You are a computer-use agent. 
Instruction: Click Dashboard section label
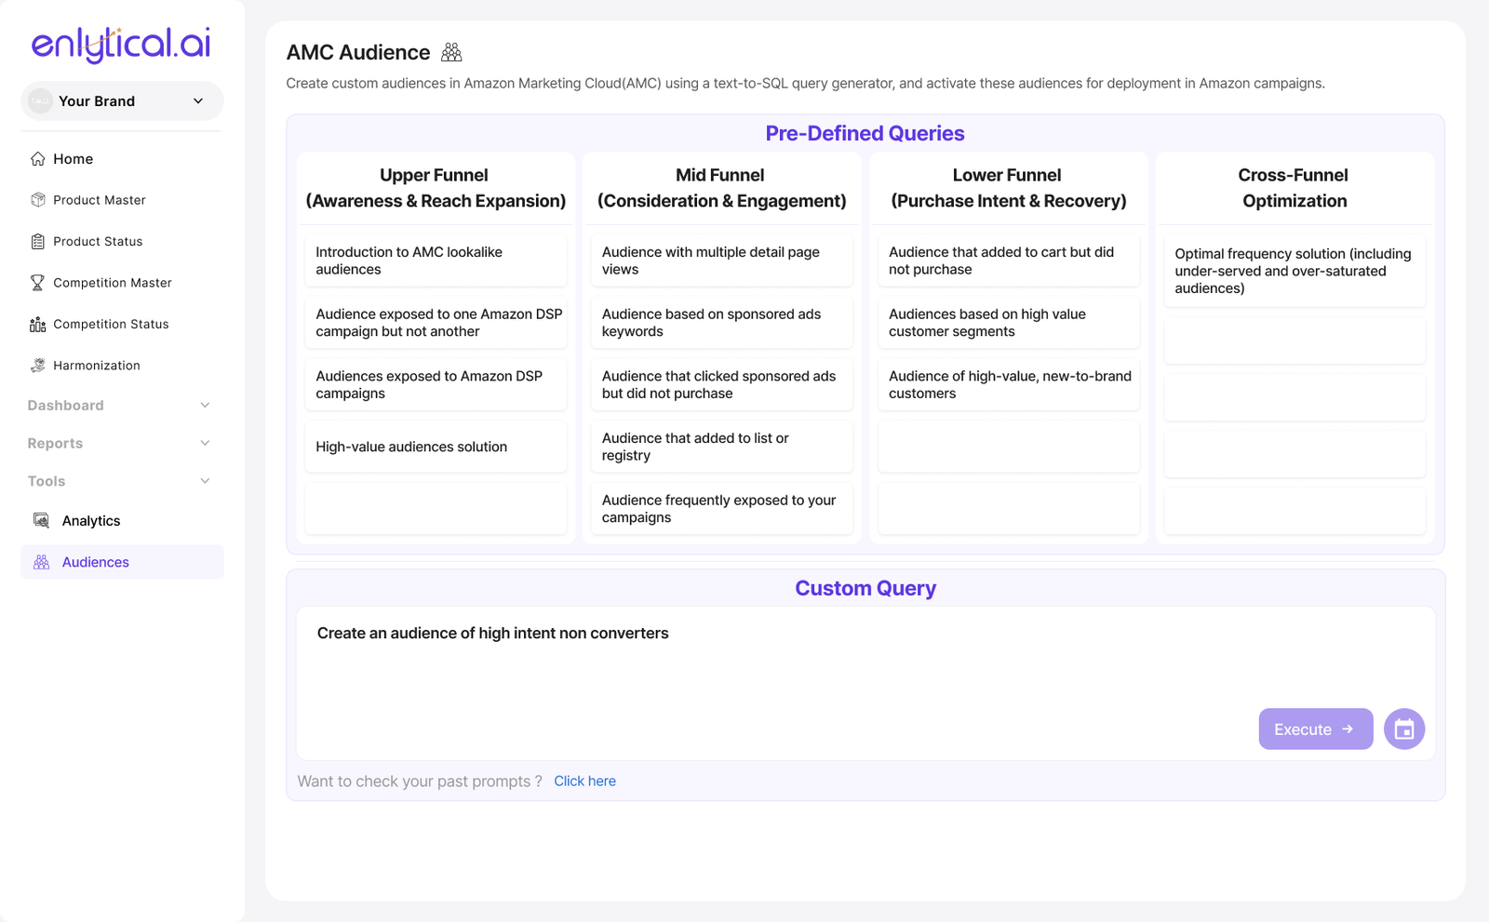[x=65, y=406]
